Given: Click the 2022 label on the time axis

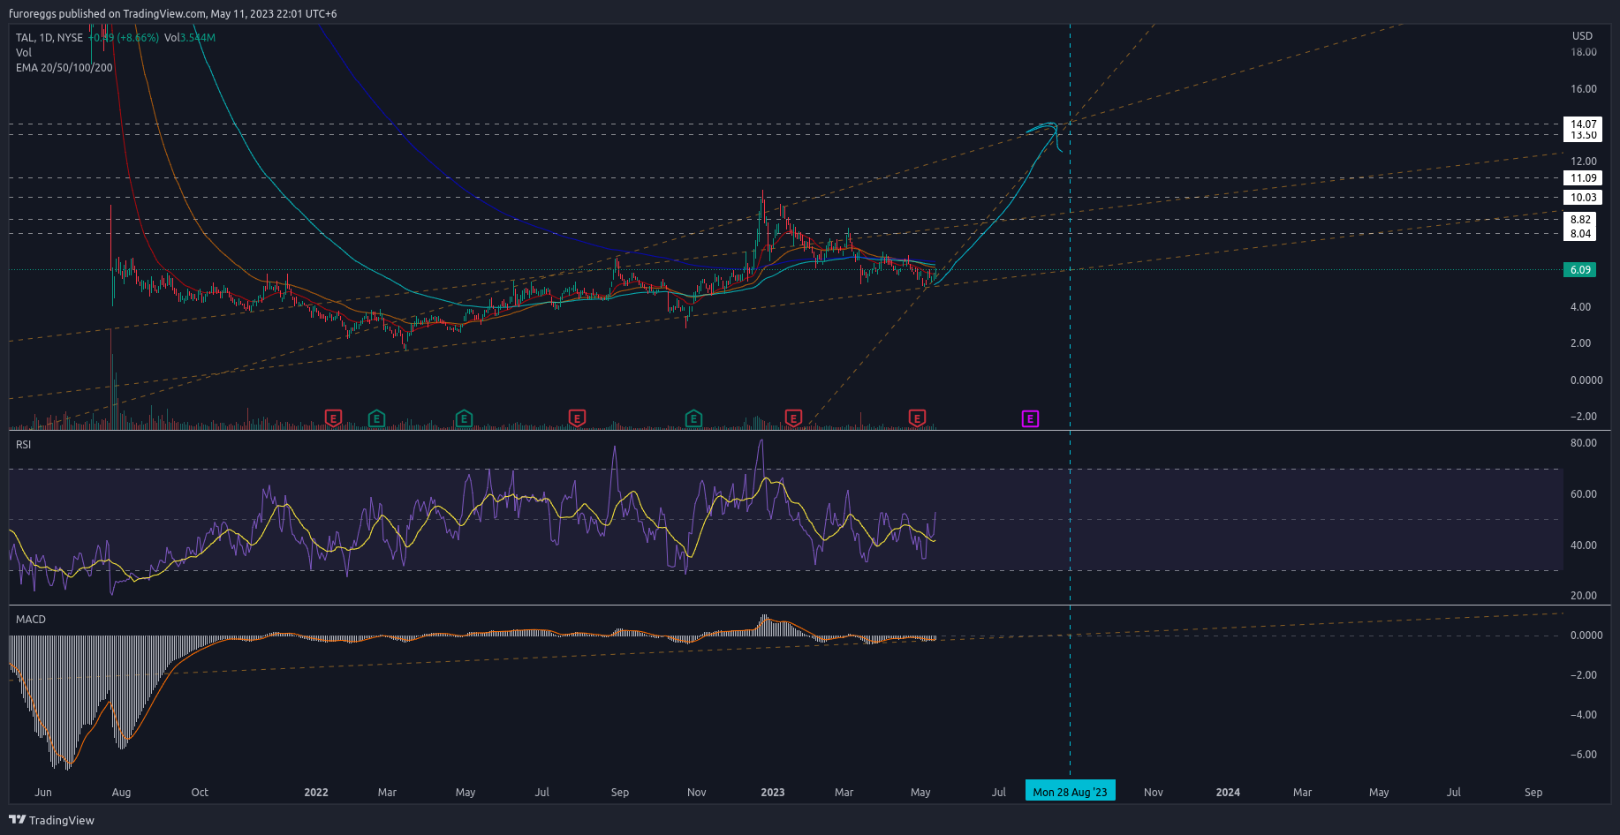Looking at the screenshot, I should (316, 793).
